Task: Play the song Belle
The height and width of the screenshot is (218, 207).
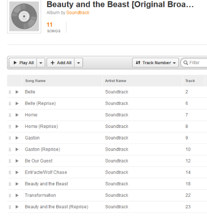Action: point(17,92)
